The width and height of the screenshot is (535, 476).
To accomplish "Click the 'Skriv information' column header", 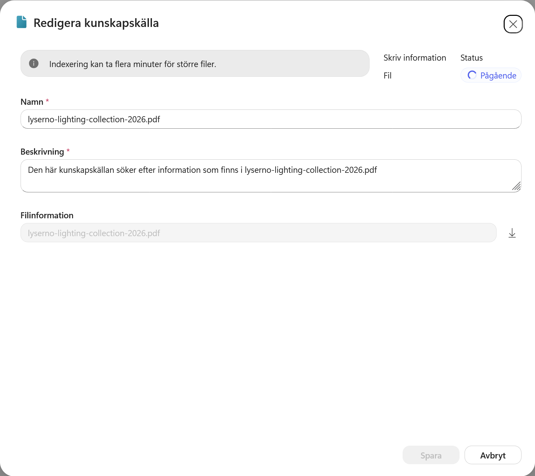I will 415,58.
